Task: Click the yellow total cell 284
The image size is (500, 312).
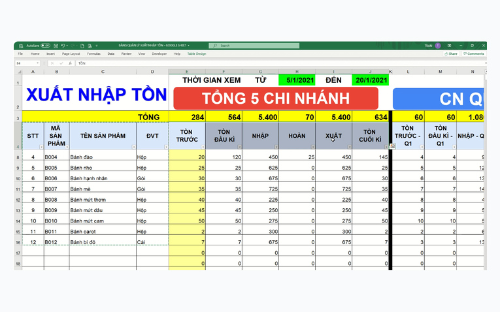Action: (187, 117)
